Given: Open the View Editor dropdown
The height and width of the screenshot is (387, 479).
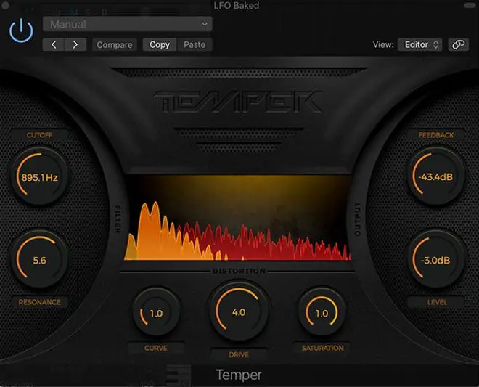Looking at the screenshot, I should [x=420, y=44].
